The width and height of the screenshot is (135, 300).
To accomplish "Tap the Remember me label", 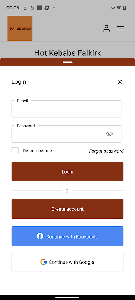I will tap(37, 151).
